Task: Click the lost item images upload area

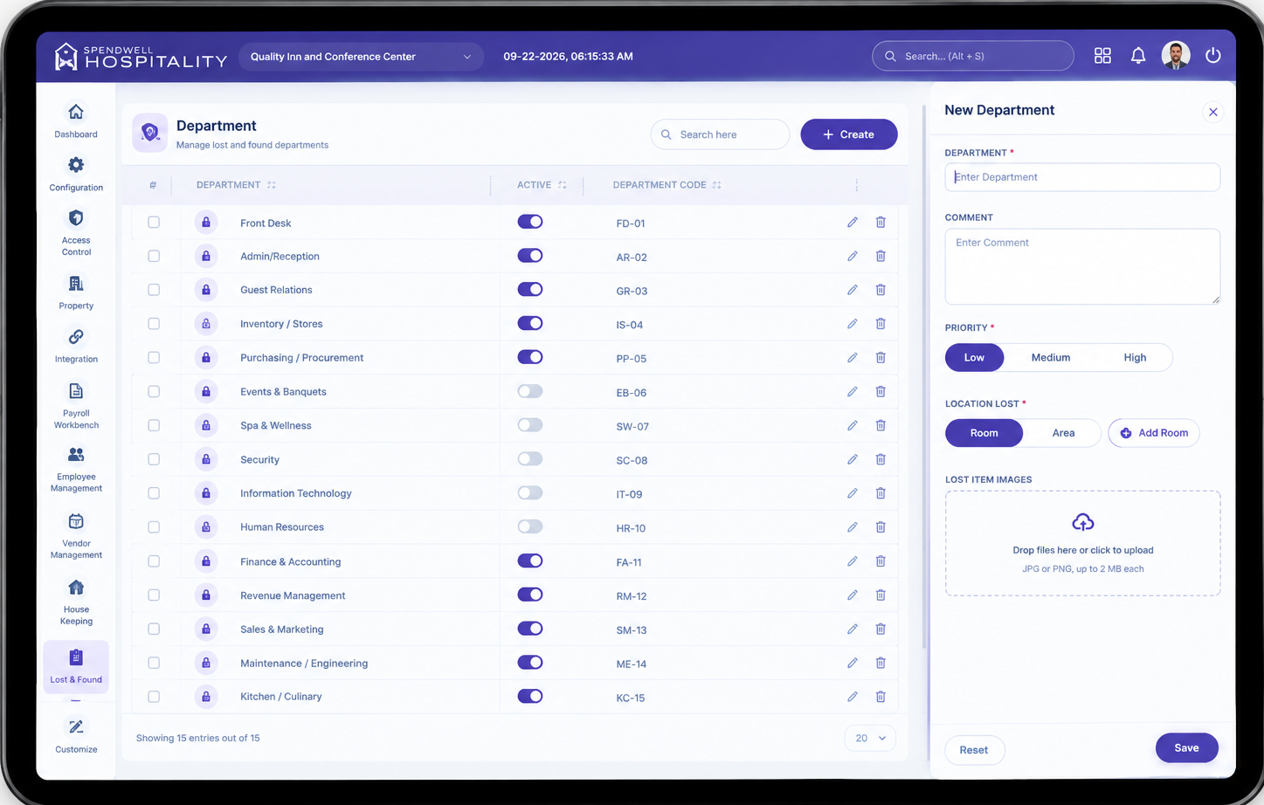Action: click(x=1082, y=543)
